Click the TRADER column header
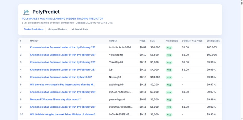243x120 pixels. point(113,41)
